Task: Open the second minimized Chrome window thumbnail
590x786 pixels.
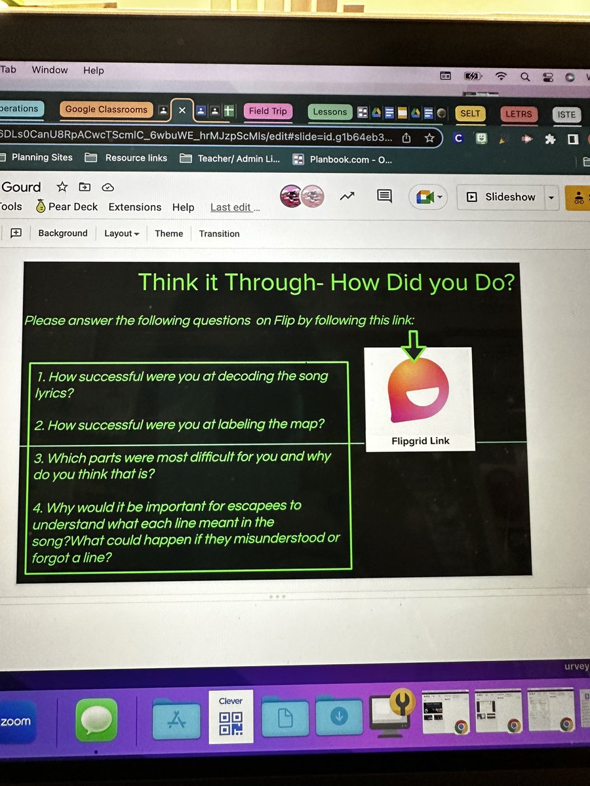Action: [498, 710]
